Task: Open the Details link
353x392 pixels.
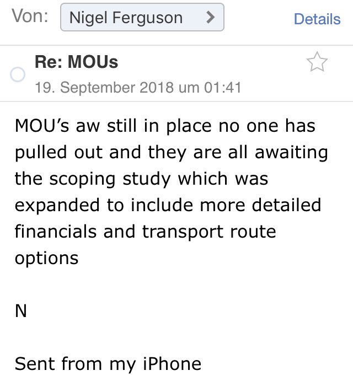Action: (x=317, y=19)
